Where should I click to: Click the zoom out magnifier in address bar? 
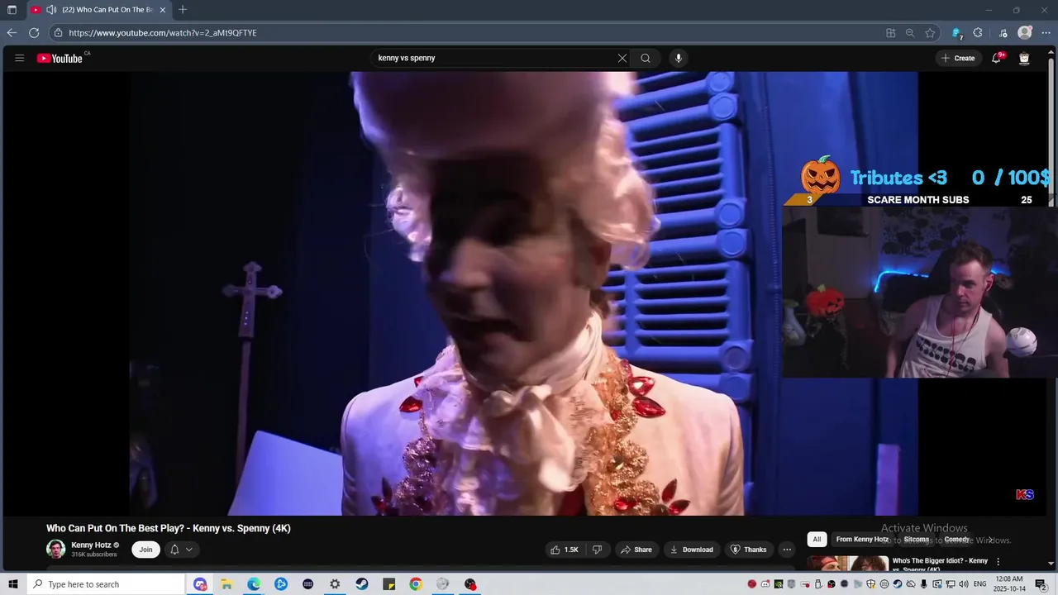point(910,33)
